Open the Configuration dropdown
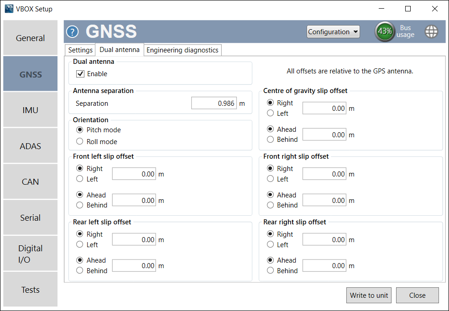The width and height of the screenshot is (449, 311). [333, 31]
